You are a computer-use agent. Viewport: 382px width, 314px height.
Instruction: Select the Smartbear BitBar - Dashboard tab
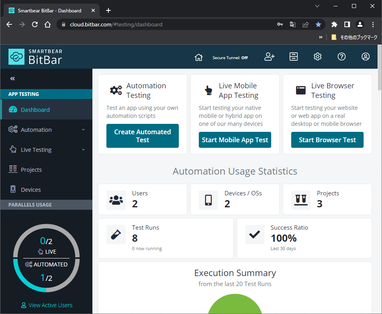point(51,10)
